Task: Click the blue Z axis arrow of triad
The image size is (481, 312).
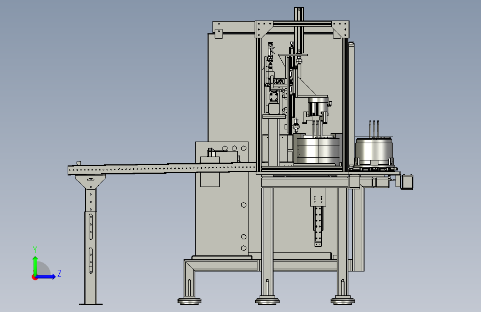Action: pyautogui.click(x=46, y=276)
